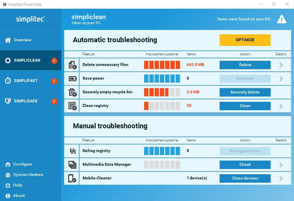This screenshot has height=201, width=294.
Task: Click improvement bar for Clean registry
Action: click(x=162, y=106)
